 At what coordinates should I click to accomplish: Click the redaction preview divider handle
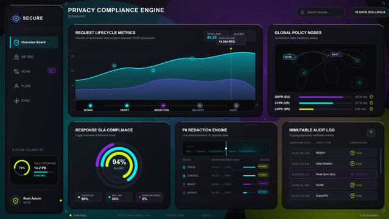pos(226,148)
